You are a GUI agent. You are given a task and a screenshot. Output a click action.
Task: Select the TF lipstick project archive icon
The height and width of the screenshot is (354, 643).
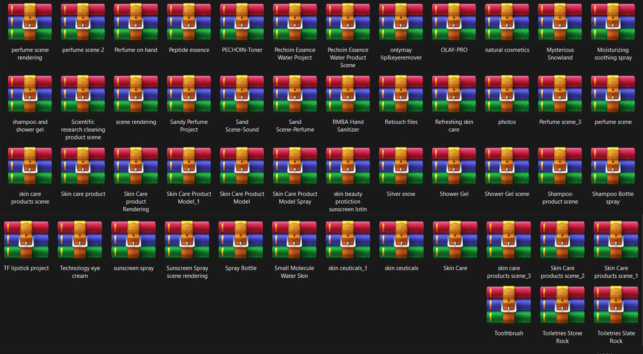(27, 240)
